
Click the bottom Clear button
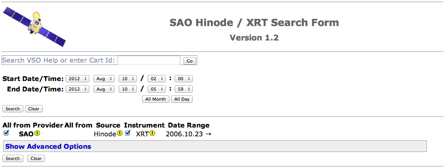click(x=36, y=158)
